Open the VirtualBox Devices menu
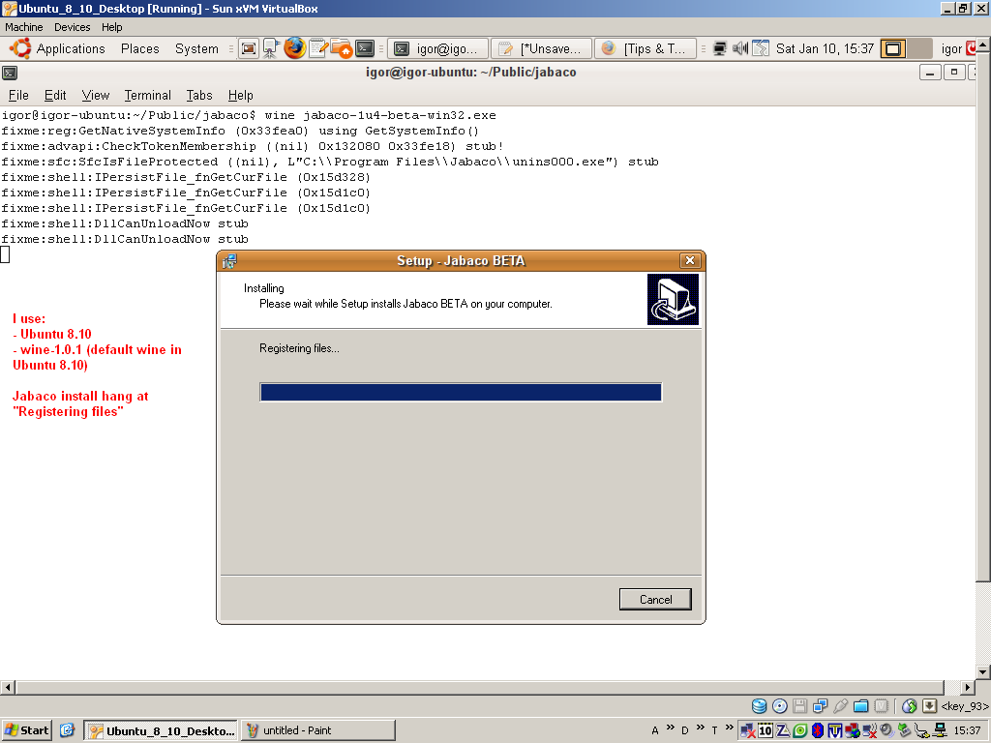991x743 pixels. [x=72, y=27]
